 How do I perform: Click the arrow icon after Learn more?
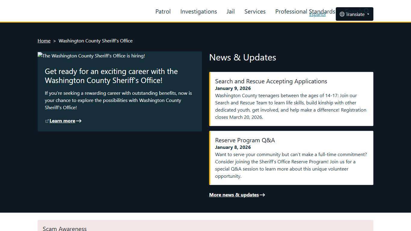click(x=79, y=121)
